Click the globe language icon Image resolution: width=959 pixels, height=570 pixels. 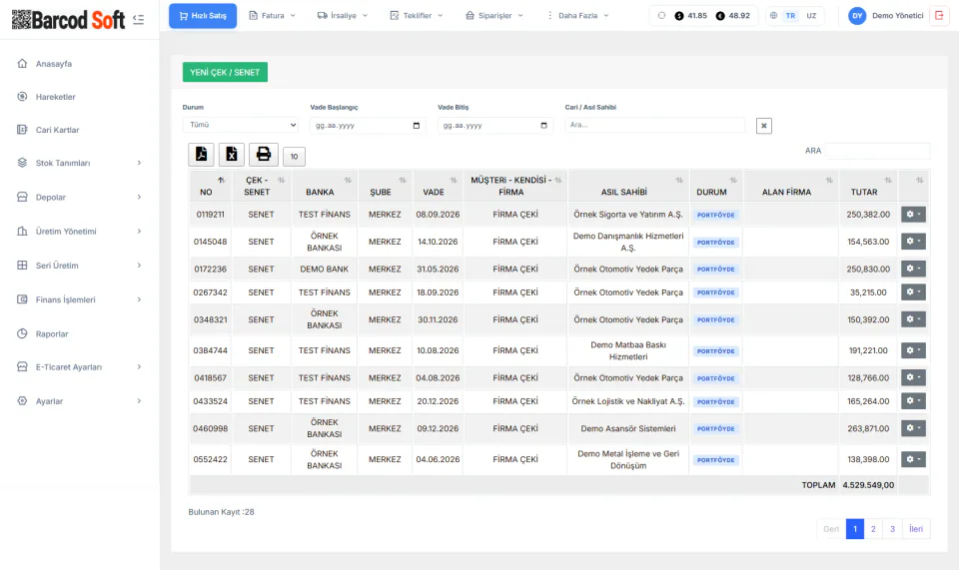click(x=773, y=16)
